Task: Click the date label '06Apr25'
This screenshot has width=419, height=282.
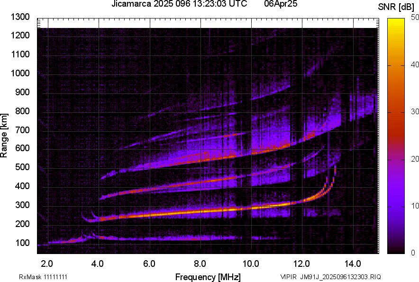Action: pos(281,4)
